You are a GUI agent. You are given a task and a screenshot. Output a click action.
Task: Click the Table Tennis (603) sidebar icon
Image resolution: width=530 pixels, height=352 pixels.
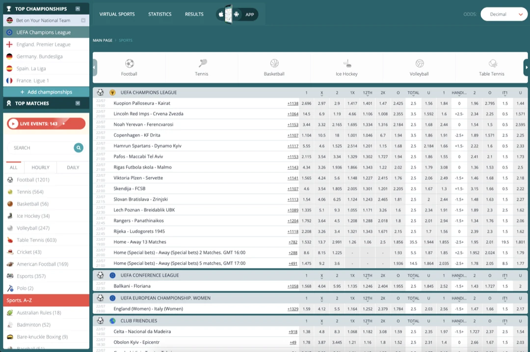tap(10, 240)
